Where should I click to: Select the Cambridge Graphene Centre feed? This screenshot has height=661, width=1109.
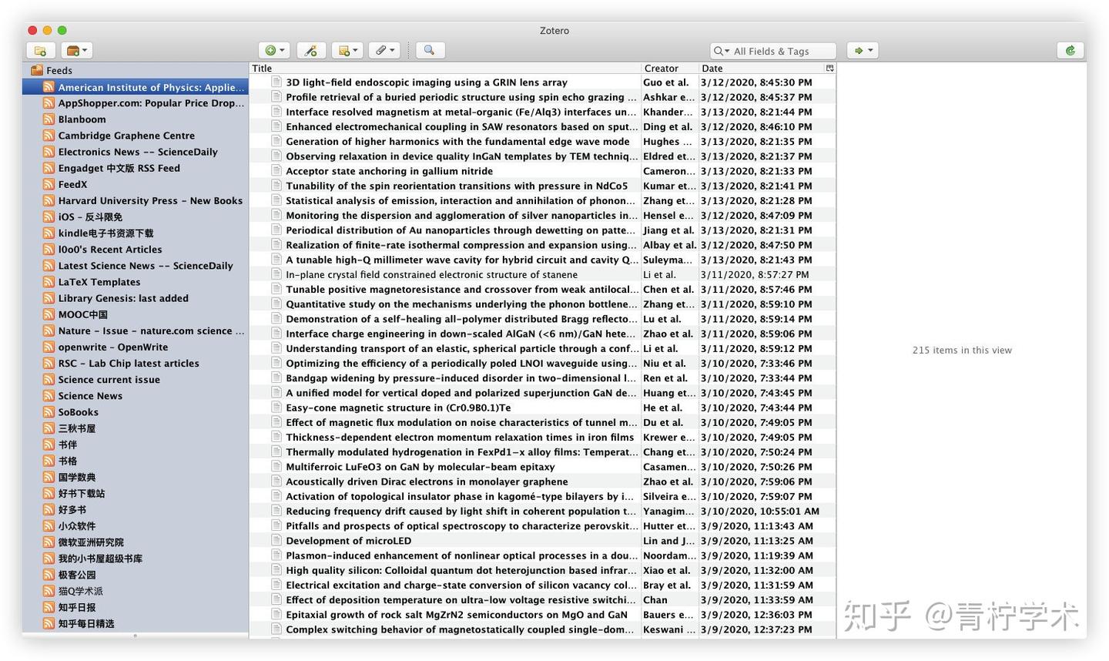[126, 135]
